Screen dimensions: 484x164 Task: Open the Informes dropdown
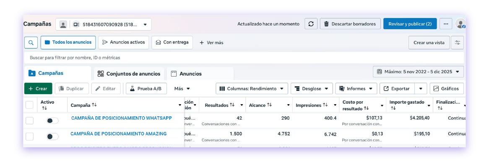coord(356,89)
